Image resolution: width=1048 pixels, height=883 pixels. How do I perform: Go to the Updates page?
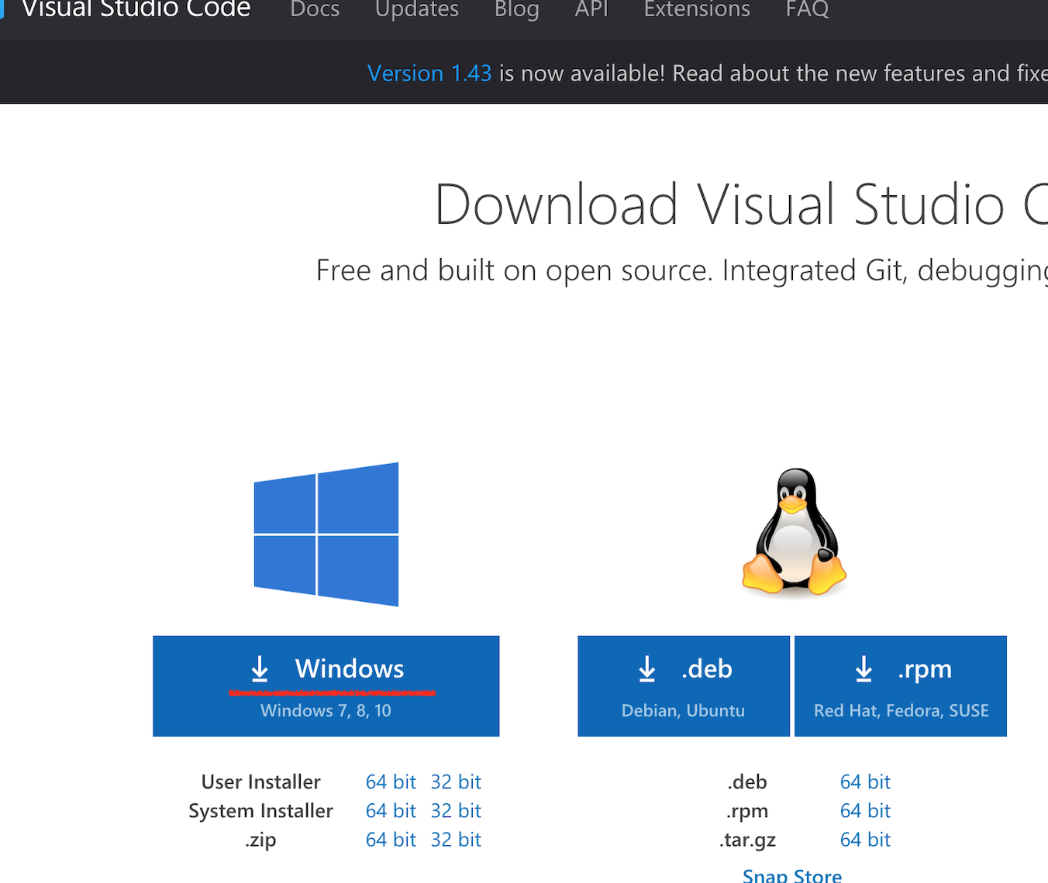pos(417,10)
